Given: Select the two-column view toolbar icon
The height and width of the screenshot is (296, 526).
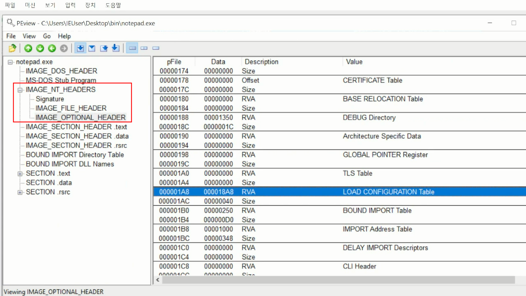Looking at the screenshot, I should coord(144,48).
